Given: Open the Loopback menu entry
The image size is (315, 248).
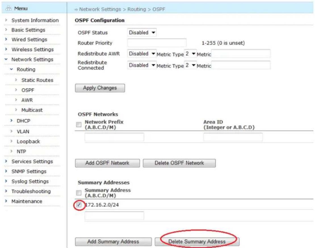Looking at the screenshot, I should point(28,141).
